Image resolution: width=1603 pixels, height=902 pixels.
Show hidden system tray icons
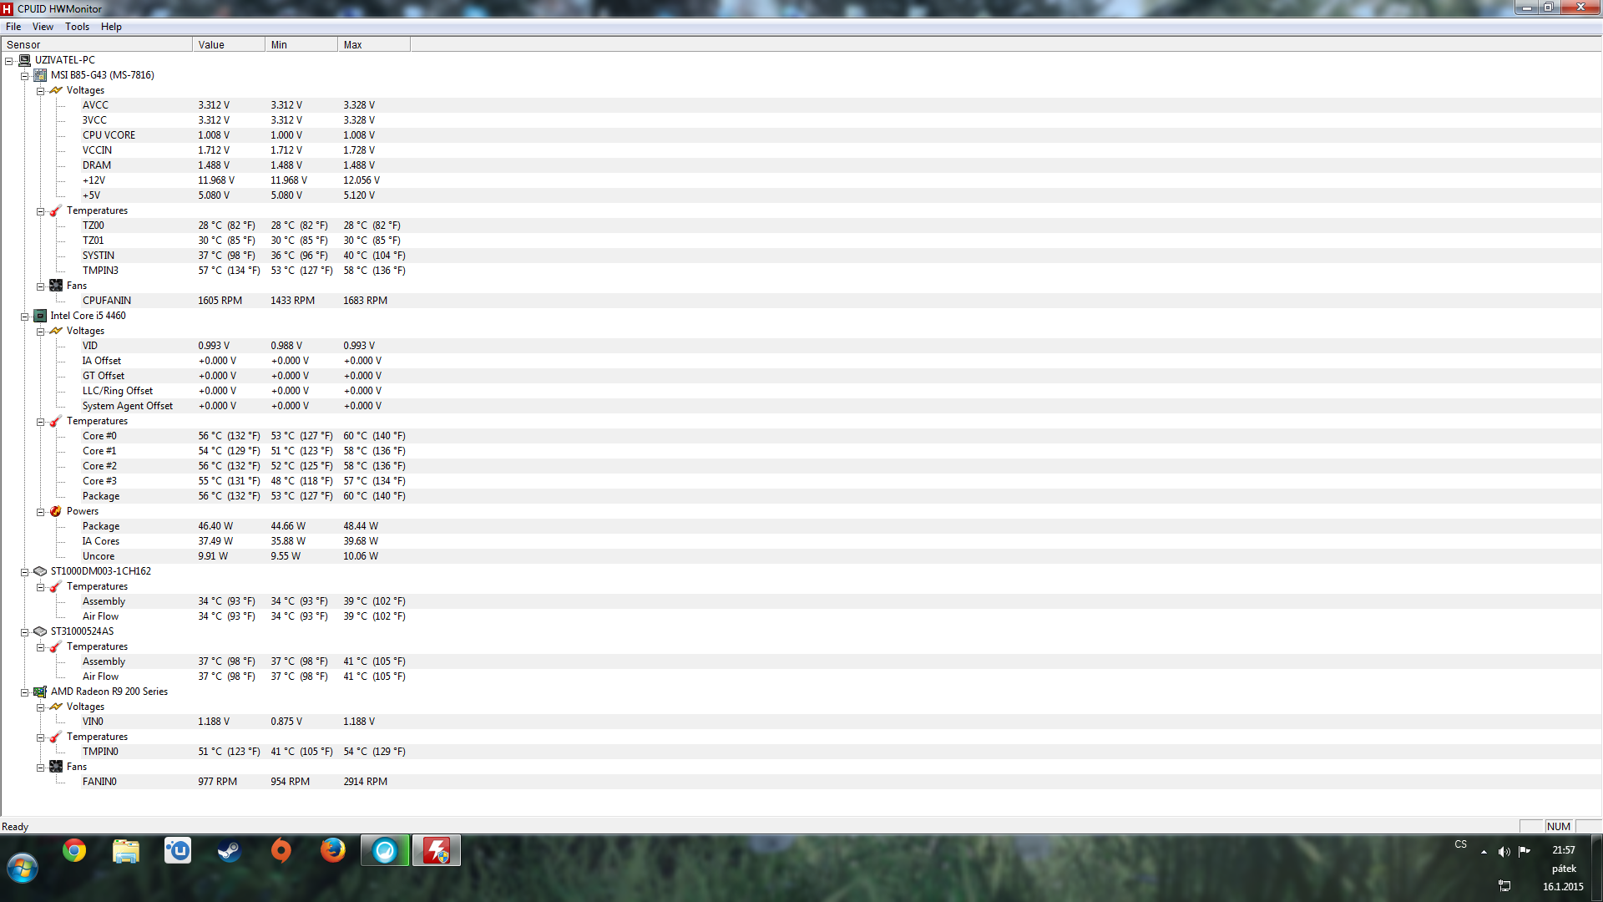[x=1484, y=852]
